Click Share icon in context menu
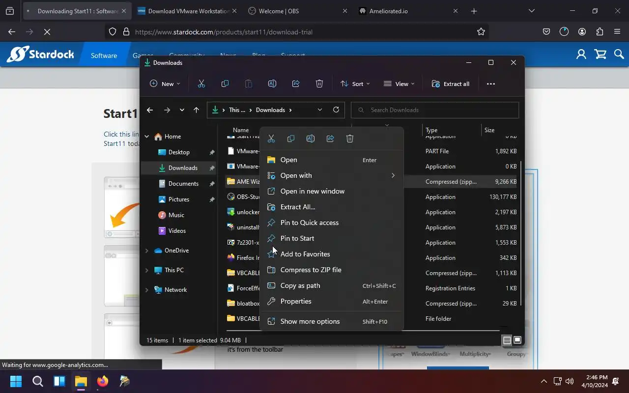The image size is (629, 393). pos(330,139)
